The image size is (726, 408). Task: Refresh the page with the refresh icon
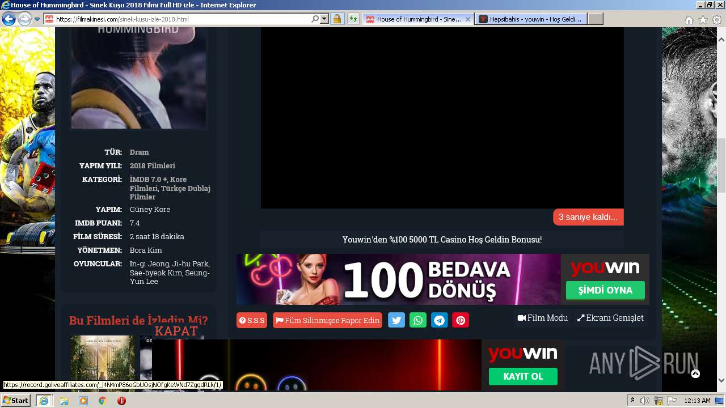pyautogui.click(x=353, y=19)
